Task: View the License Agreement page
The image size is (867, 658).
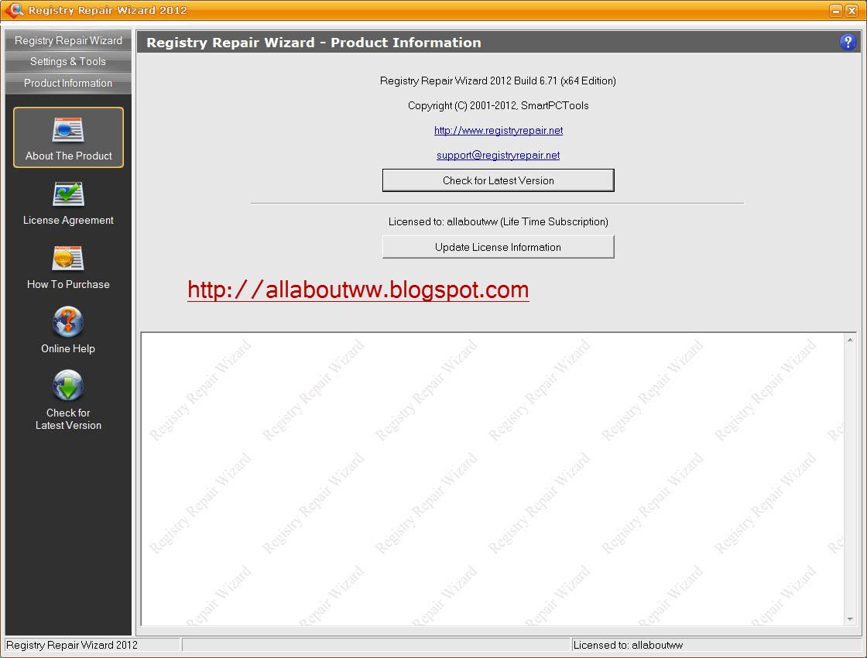Action: click(69, 204)
